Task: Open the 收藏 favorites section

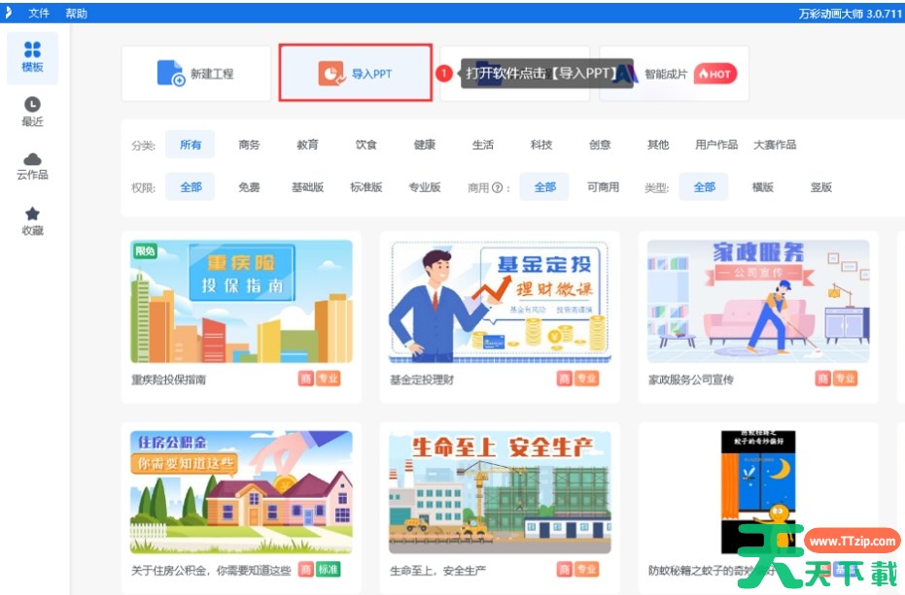Action: [32, 221]
